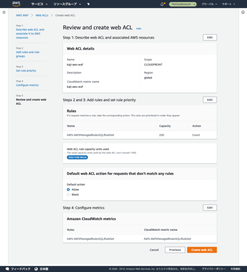This screenshot has height=272, width=247.
Task: Click the AWS logo home icon
Action: (x=16, y=4)
